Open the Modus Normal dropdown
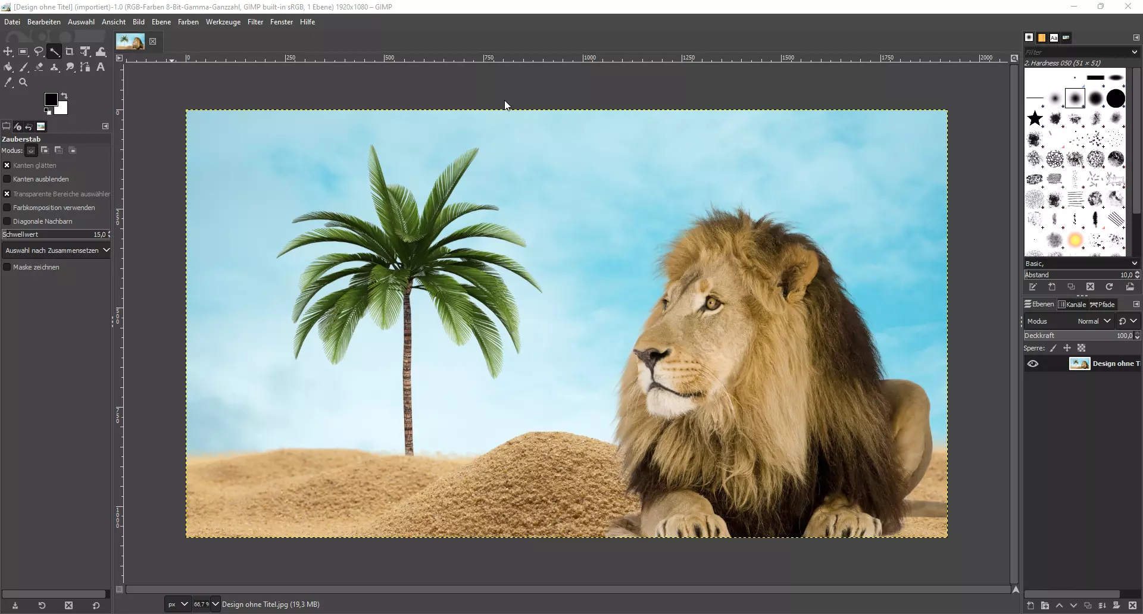This screenshot has height=614, width=1143. 1095,321
